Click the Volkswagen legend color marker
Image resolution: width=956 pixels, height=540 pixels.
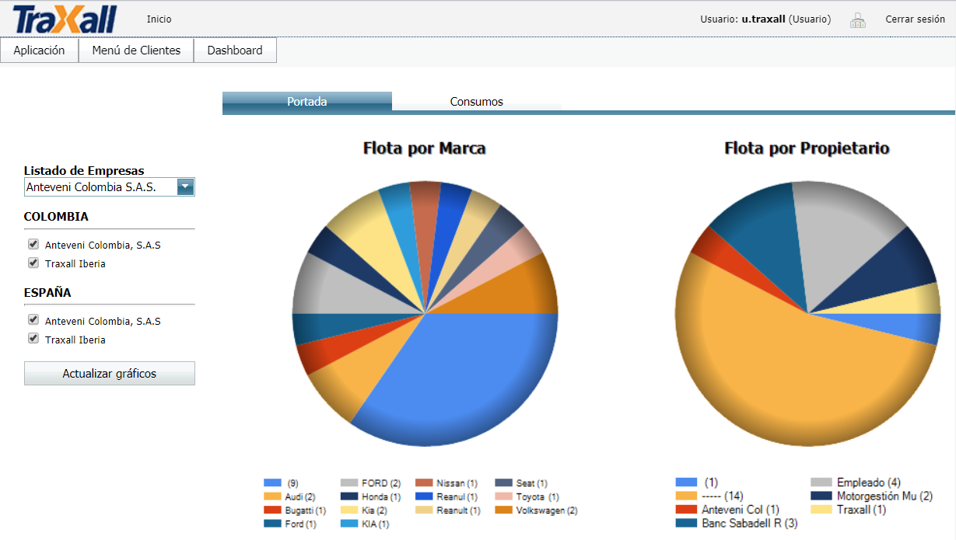(x=503, y=510)
